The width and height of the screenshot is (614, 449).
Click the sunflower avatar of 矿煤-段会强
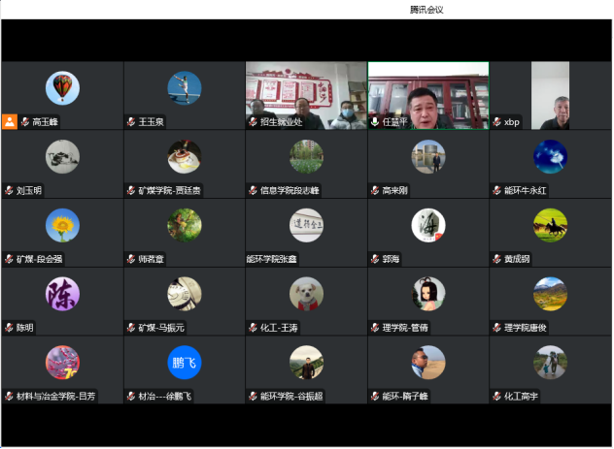click(62, 225)
